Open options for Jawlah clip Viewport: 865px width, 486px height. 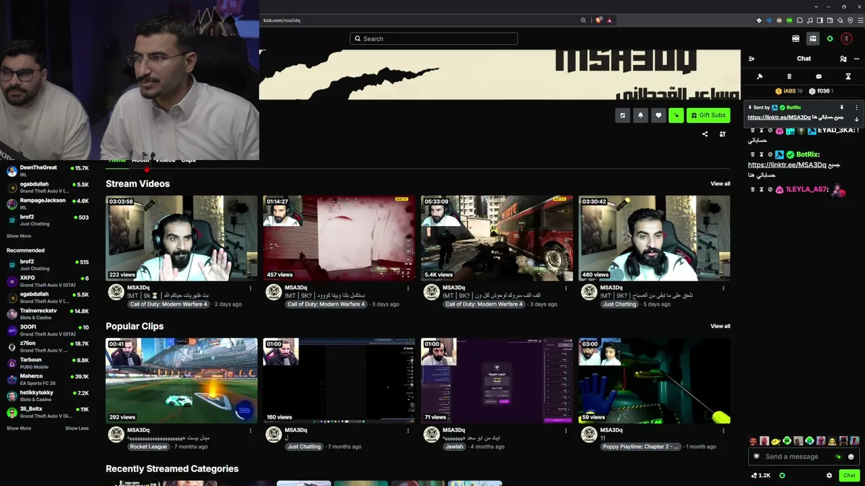pos(566,431)
